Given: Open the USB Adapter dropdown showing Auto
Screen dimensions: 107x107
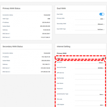Looking at the screenshot, I should coord(90,105).
